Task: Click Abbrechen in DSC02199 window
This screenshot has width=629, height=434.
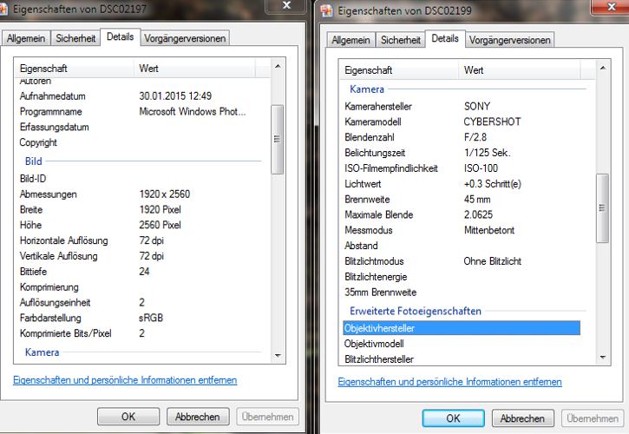Action: (522, 418)
